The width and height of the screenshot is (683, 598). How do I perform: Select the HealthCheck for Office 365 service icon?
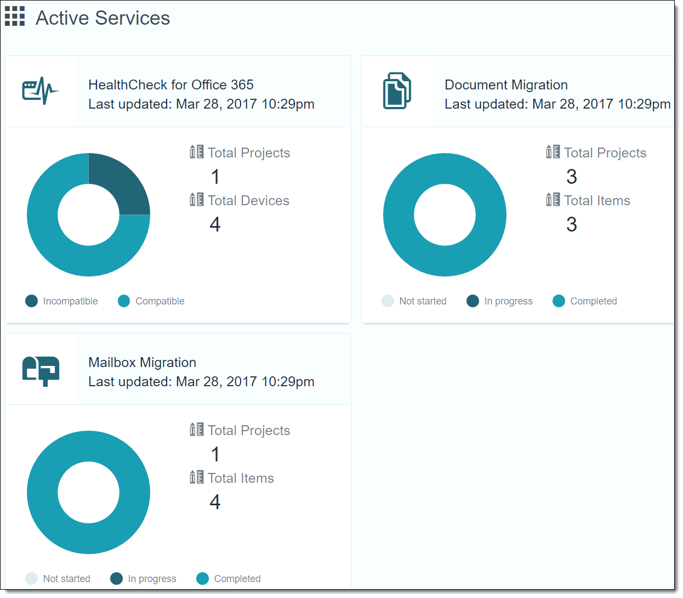pyautogui.click(x=39, y=89)
